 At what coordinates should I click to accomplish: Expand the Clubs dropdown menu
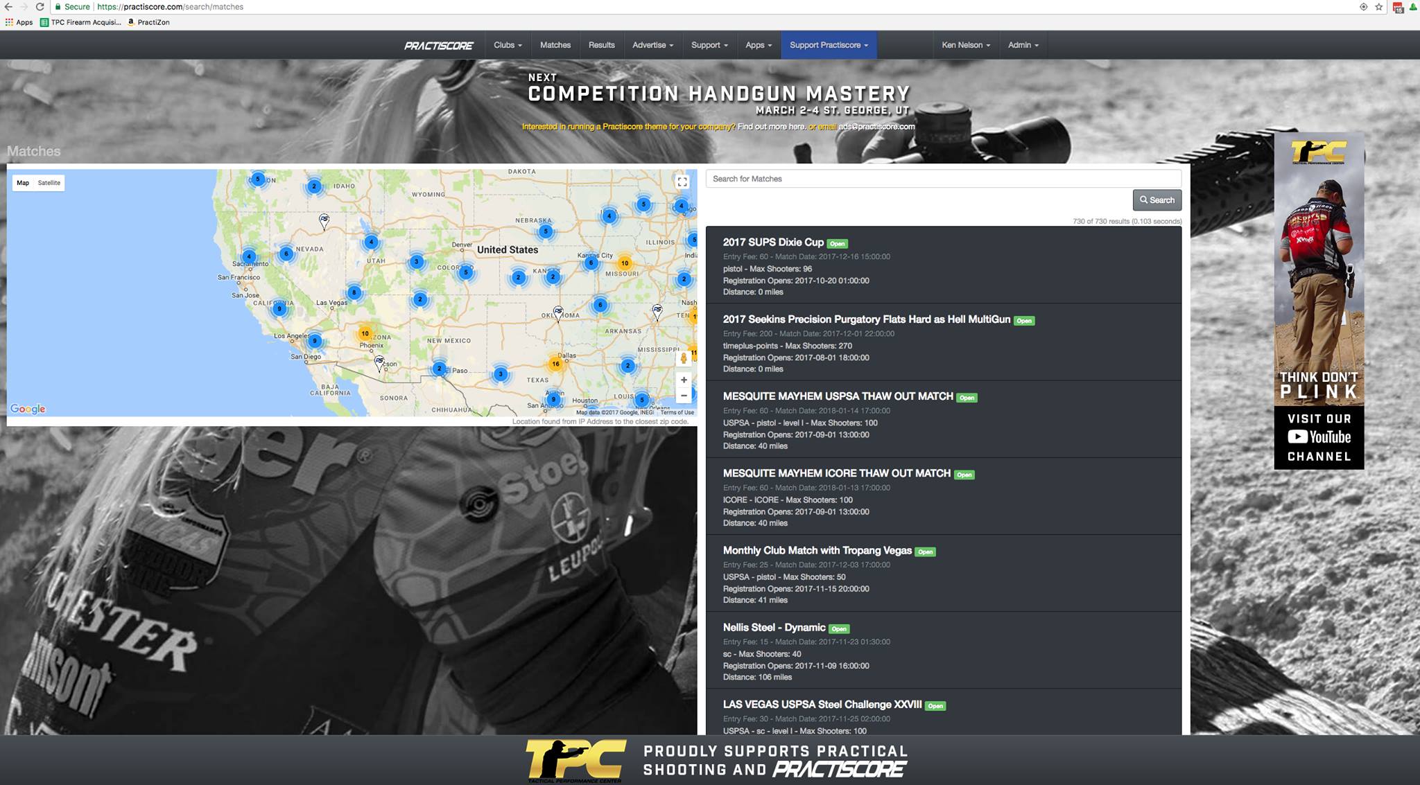pyautogui.click(x=508, y=45)
